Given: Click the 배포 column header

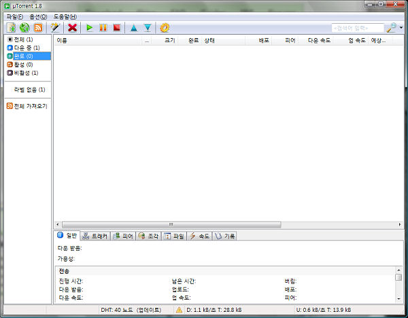Looking at the screenshot, I should (x=258, y=41).
